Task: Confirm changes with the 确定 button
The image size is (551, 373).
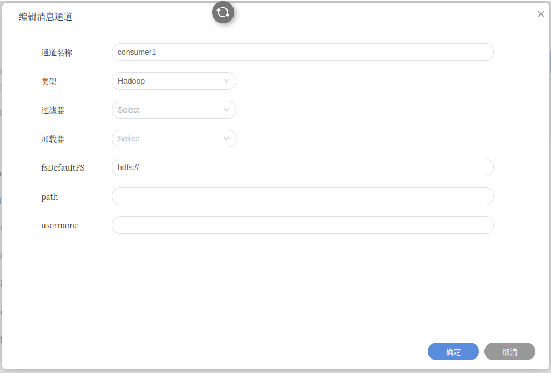Action: click(453, 351)
